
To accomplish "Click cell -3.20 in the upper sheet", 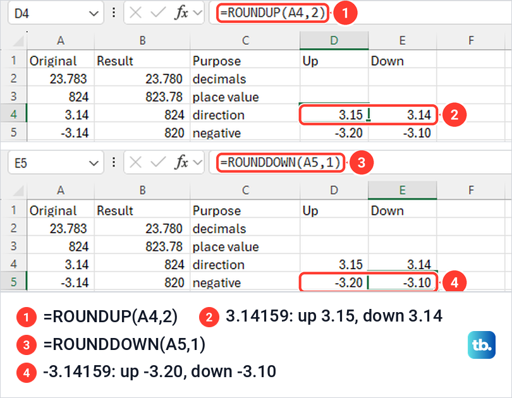I will tap(334, 133).
